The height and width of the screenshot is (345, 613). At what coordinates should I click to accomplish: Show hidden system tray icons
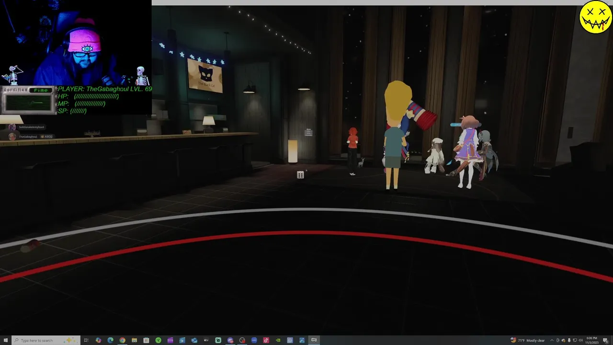pyautogui.click(x=552, y=340)
